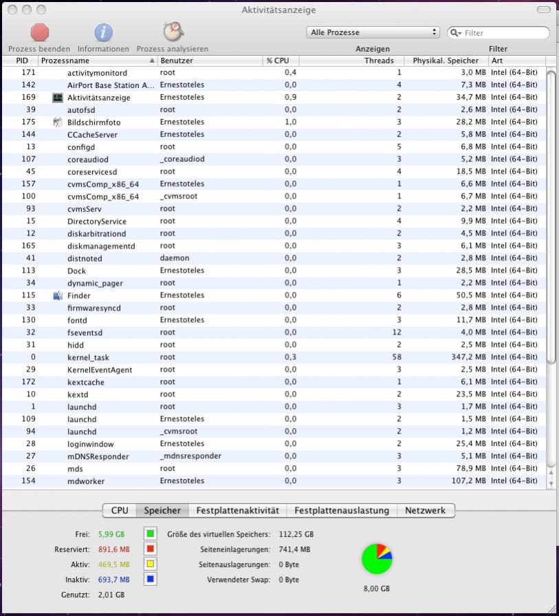Select the fontd process row

point(274,320)
